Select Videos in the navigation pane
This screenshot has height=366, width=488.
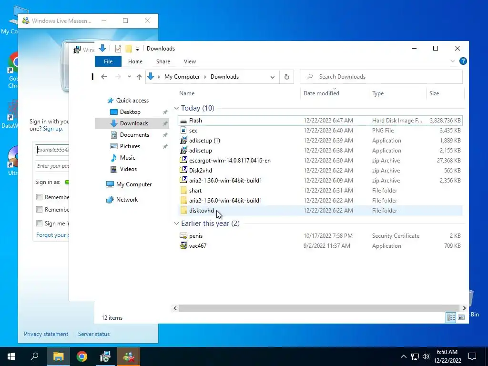tap(128, 169)
